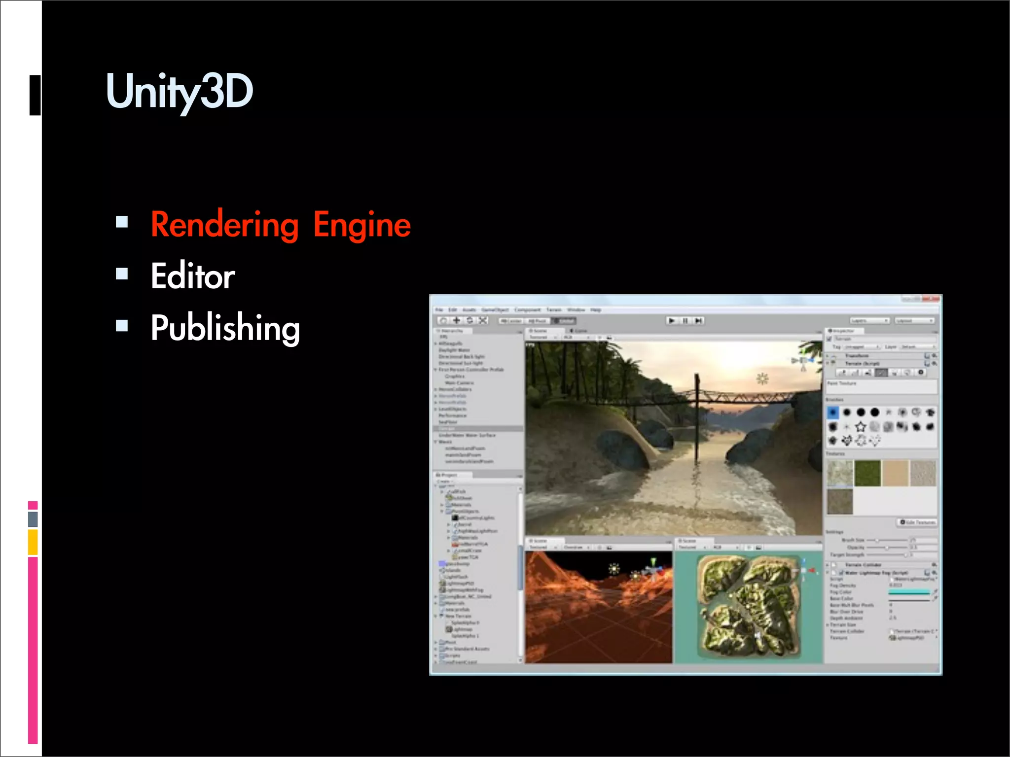
Task: Open the Layout dropdown
Action: [x=914, y=321]
